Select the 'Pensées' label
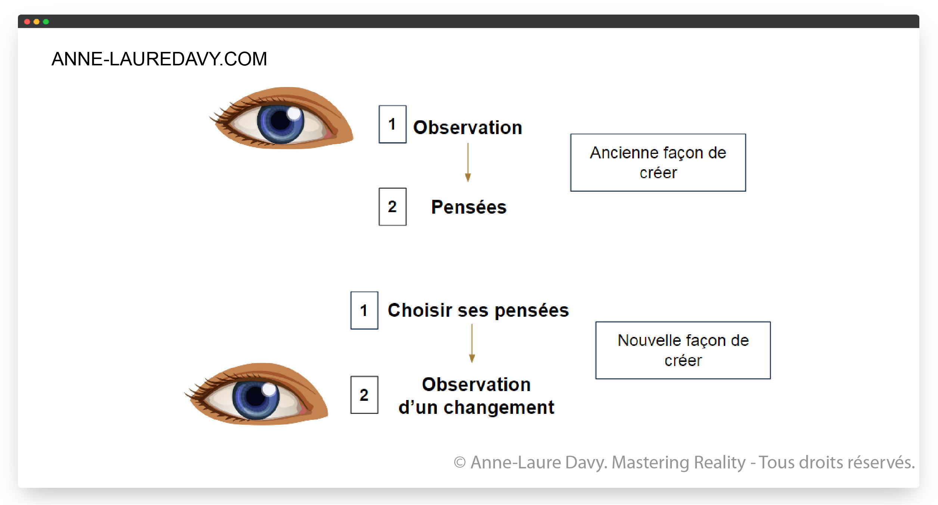This screenshot has height=505, width=938. pyautogui.click(x=469, y=207)
